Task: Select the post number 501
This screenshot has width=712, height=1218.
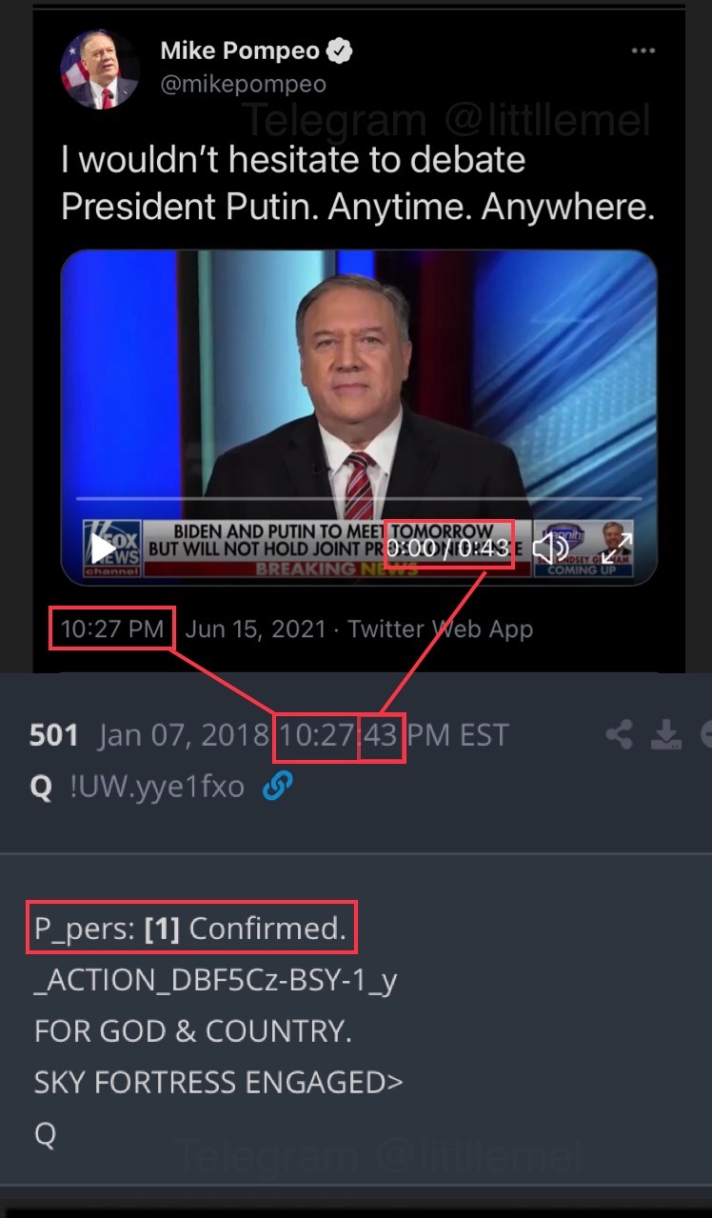Action: [x=53, y=735]
